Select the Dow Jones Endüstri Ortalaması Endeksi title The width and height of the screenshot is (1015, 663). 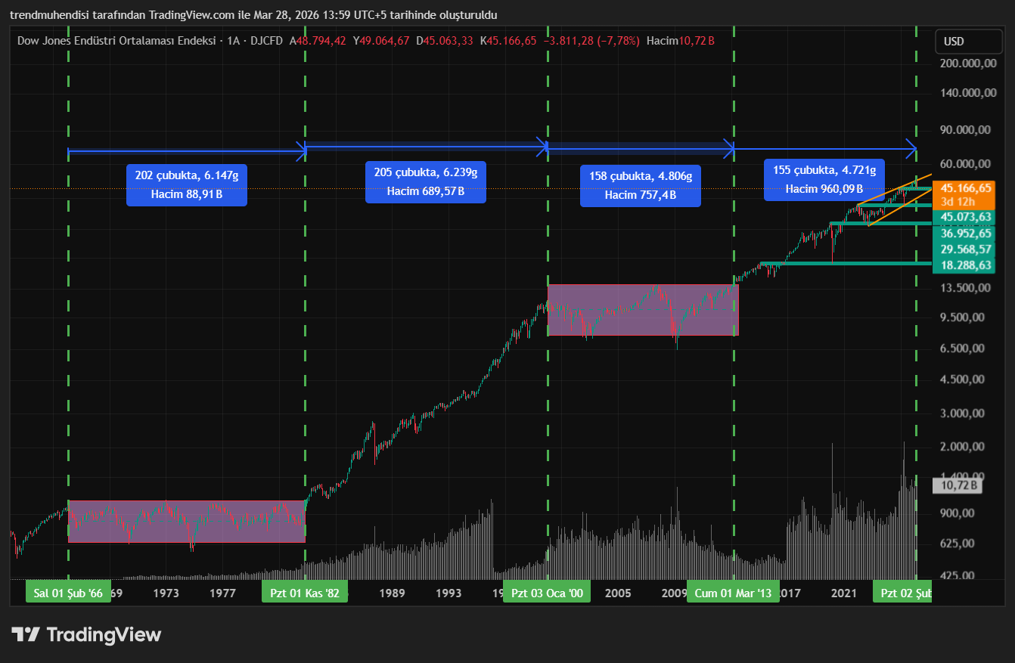117,40
